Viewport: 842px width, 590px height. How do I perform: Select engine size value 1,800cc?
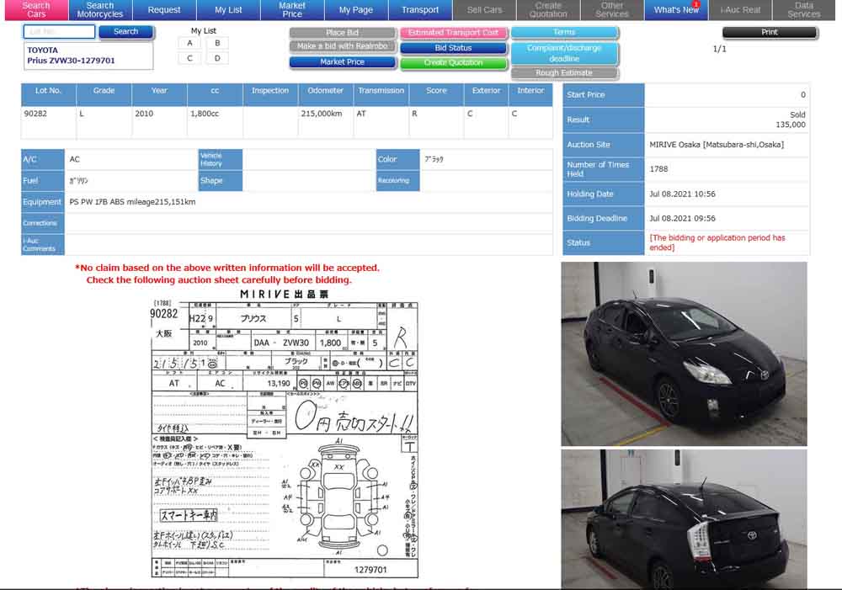click(205, 114)
